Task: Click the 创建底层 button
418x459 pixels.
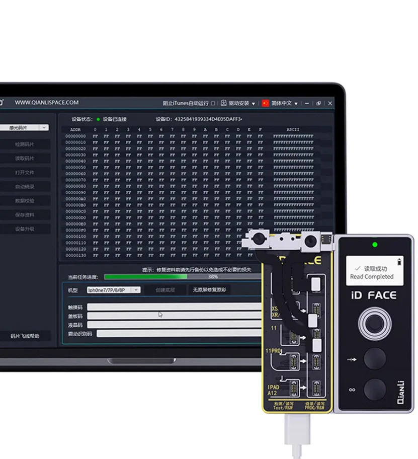Action: point(165,290)
